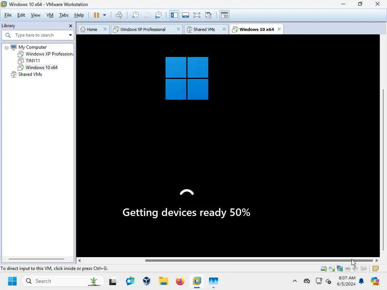Open the power options dropdown arrow
This screenshot has width=387, height=290.
click(x=104, y=15)
